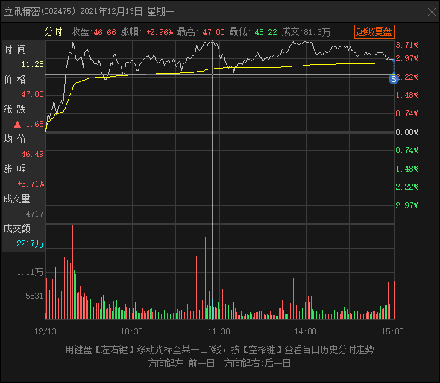Click the red 1.48% axis label

tap(407, 96)
